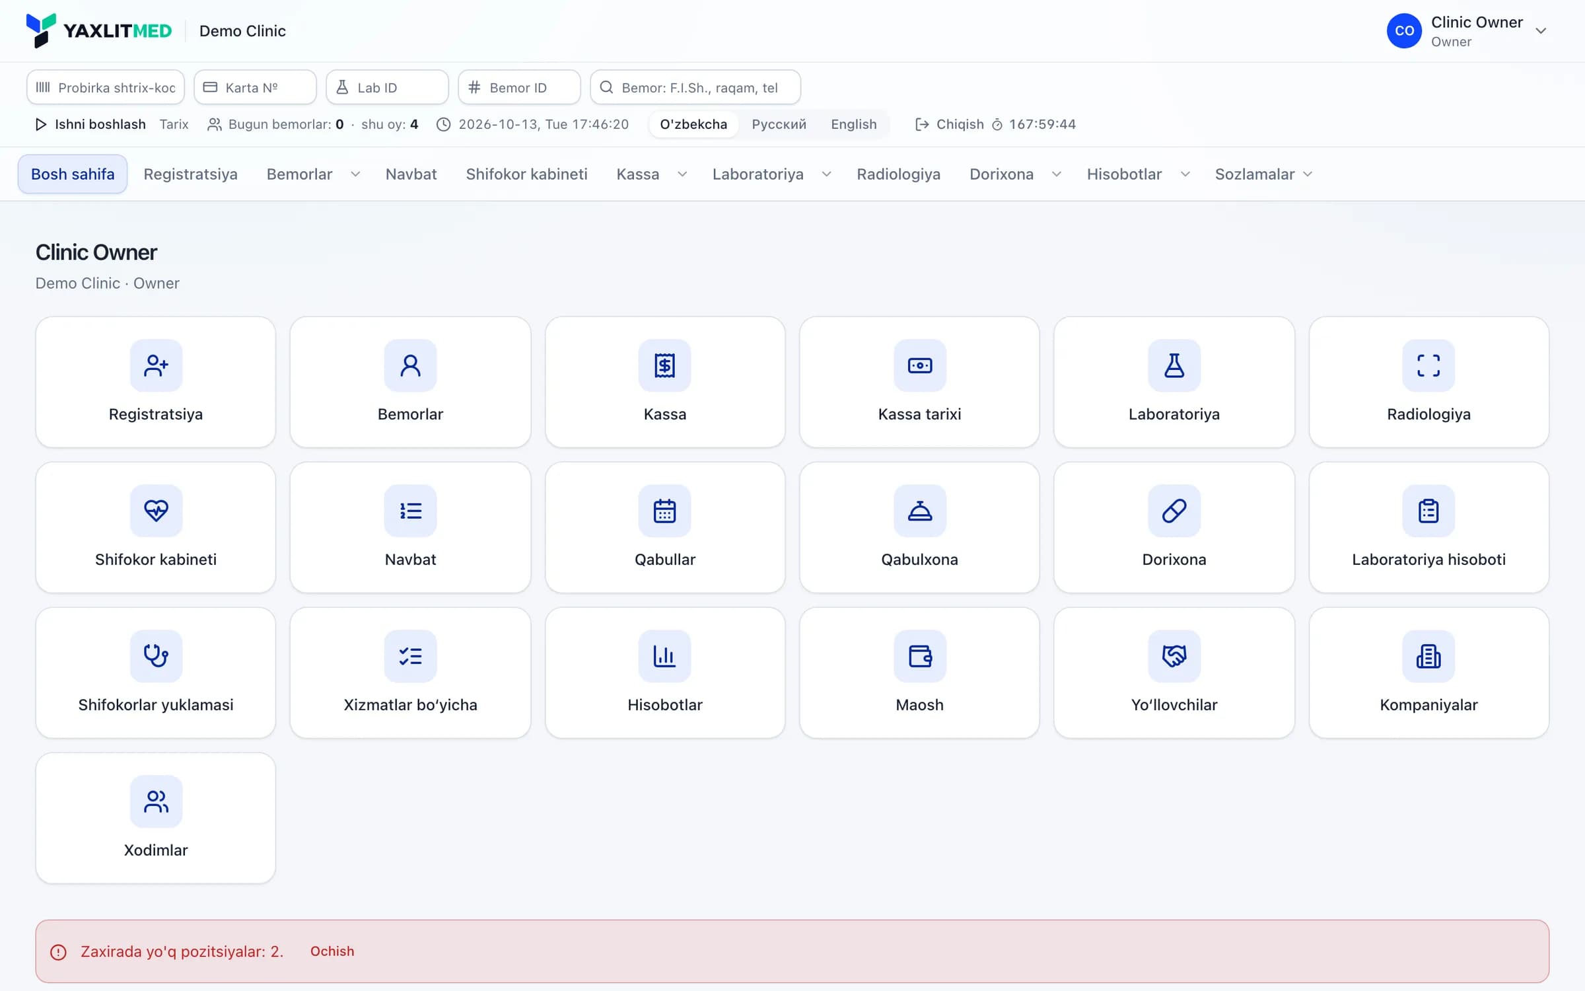The width and height of the screenshot is (1585, 991).
Task: Open the Clinic Owner profile dropdown
Action: point(1467,31)
